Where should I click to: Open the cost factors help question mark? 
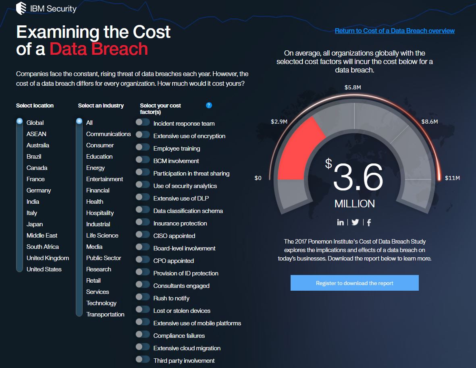click(209, 105)
